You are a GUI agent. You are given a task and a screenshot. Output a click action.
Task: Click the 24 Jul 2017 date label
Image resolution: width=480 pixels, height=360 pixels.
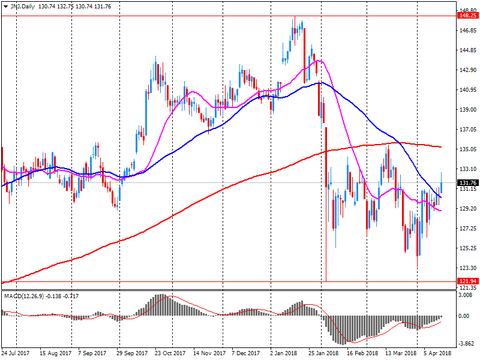pos(16,353)
